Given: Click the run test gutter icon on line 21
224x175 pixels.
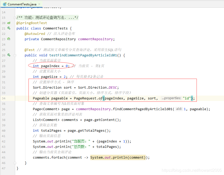Looking at the screenshot, I should [x=9, y=28].
